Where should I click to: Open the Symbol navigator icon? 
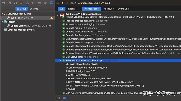coord(15,3)
